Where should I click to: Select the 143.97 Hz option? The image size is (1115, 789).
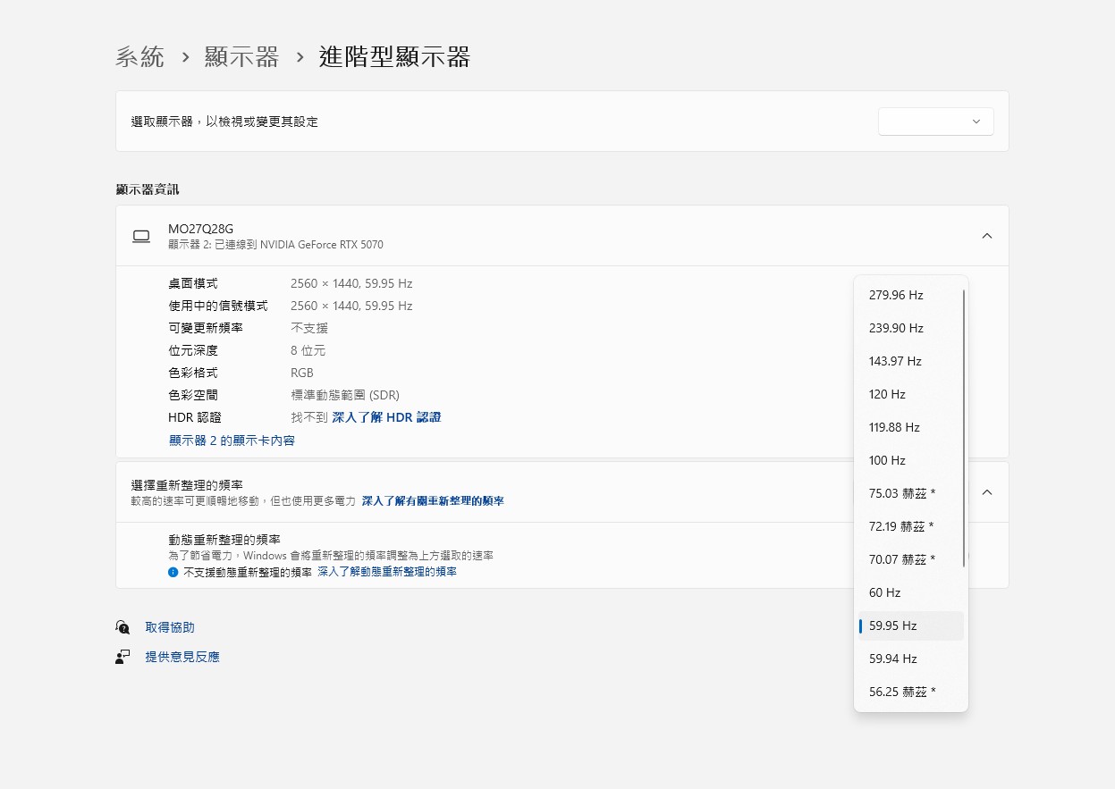[x=895, y=361]
